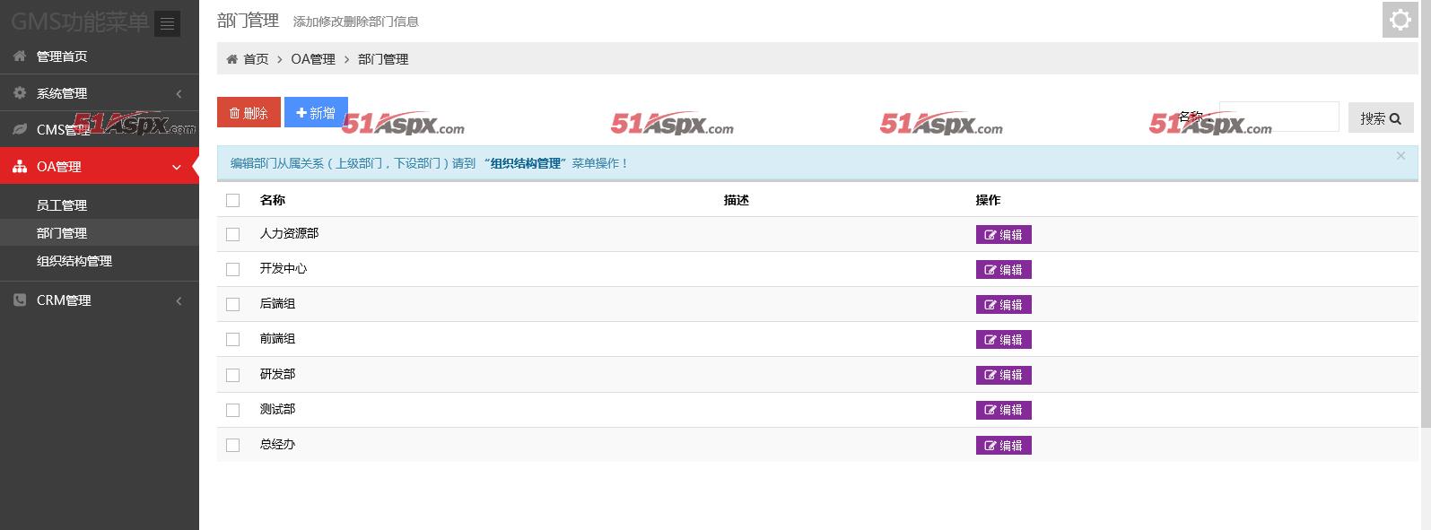Tick the 后端组 row checkbox

tap(233, 304)
